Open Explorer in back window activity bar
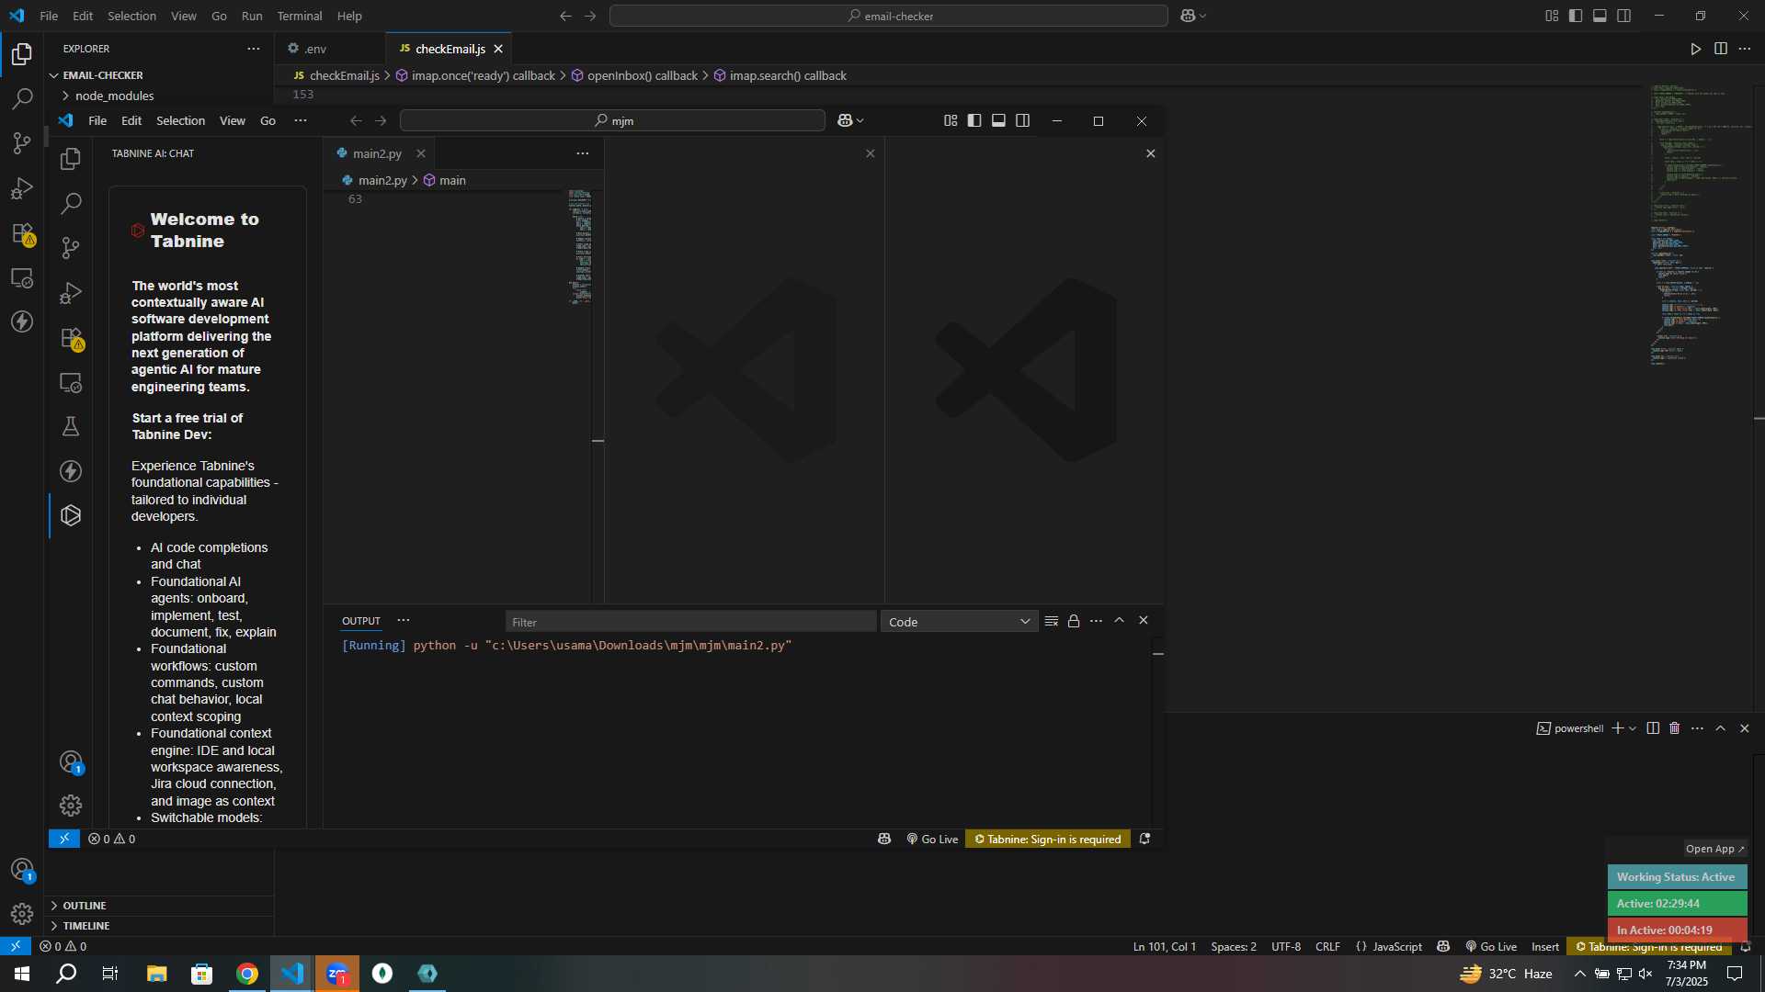 pyautogui.click(x=22, y=54)
